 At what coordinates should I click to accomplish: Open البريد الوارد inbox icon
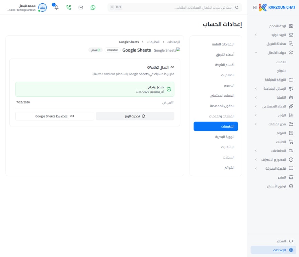(291, 35)
